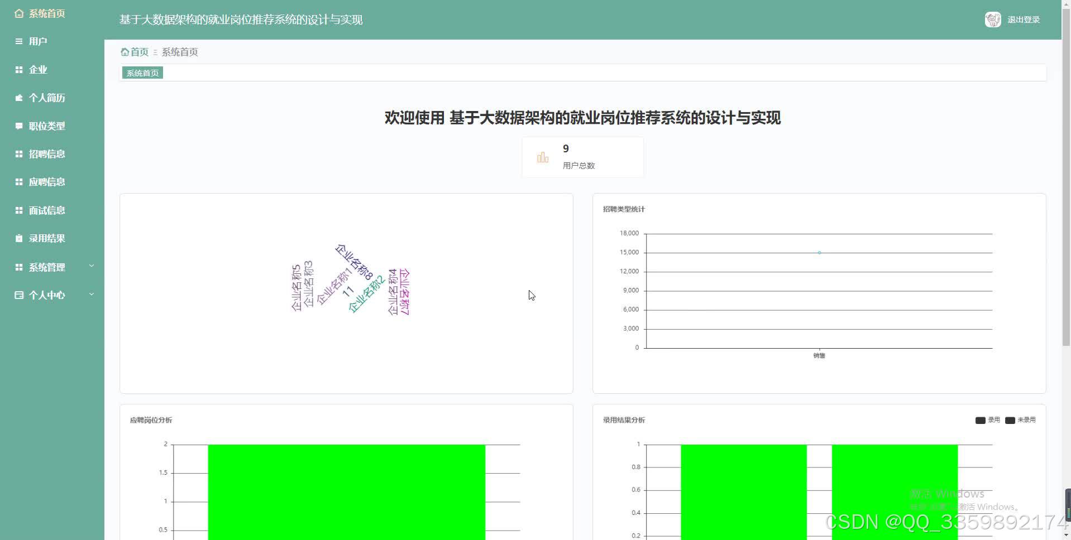This screenshot has width=1071, height=540.
Task: Select the 系统首页 page tab tag
Action: coord(142,73)
